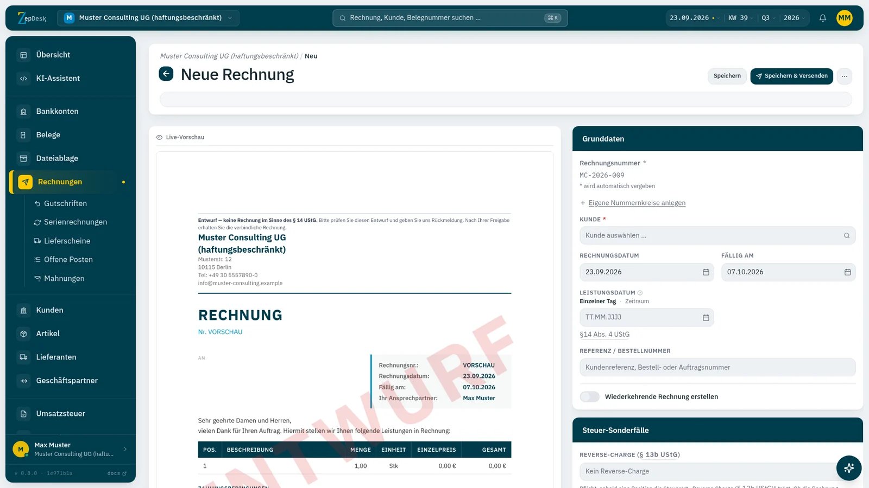
Task: Open Offene Posten in the sidebar
Action: pos(68,260)
